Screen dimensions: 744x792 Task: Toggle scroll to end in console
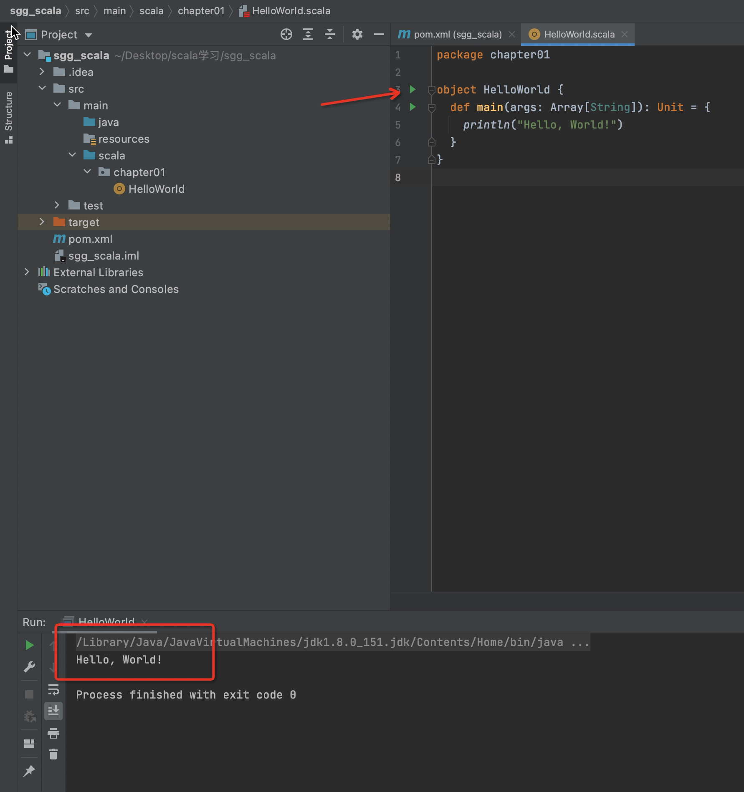[53, 711]
